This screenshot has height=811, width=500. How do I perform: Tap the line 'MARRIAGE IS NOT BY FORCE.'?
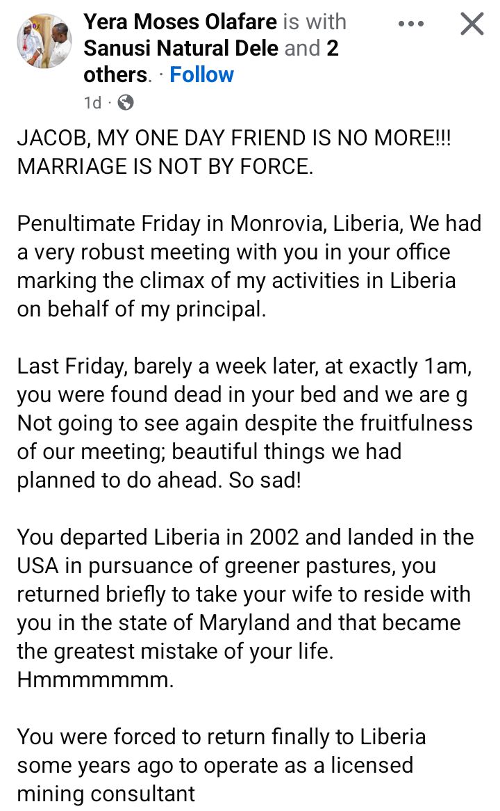point(165,167)
